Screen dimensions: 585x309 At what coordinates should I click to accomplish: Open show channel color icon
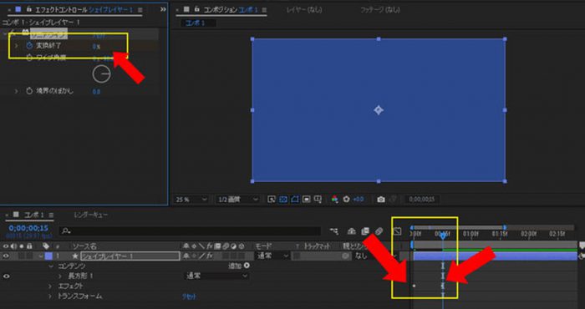[334, 200]
